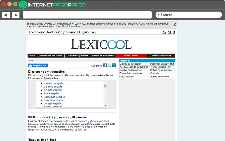This screenshot has height=141, width=225.
Task: Open the Inicio menu tab
Action: pos(32,56)
